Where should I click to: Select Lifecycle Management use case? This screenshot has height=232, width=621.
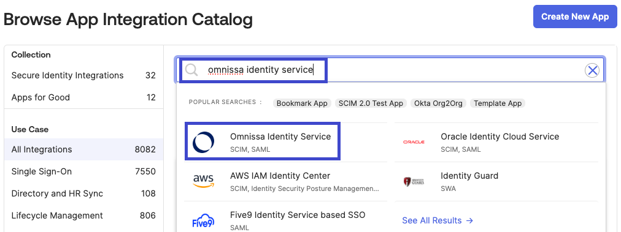coord(83,216)
